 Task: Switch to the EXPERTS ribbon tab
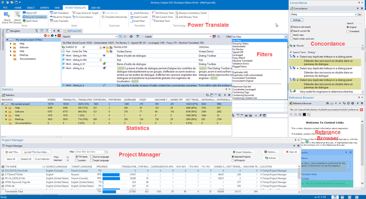click(44, 8)
